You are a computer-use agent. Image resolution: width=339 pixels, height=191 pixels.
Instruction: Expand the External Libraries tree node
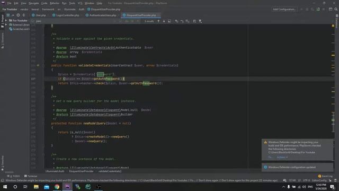(6, 25)
